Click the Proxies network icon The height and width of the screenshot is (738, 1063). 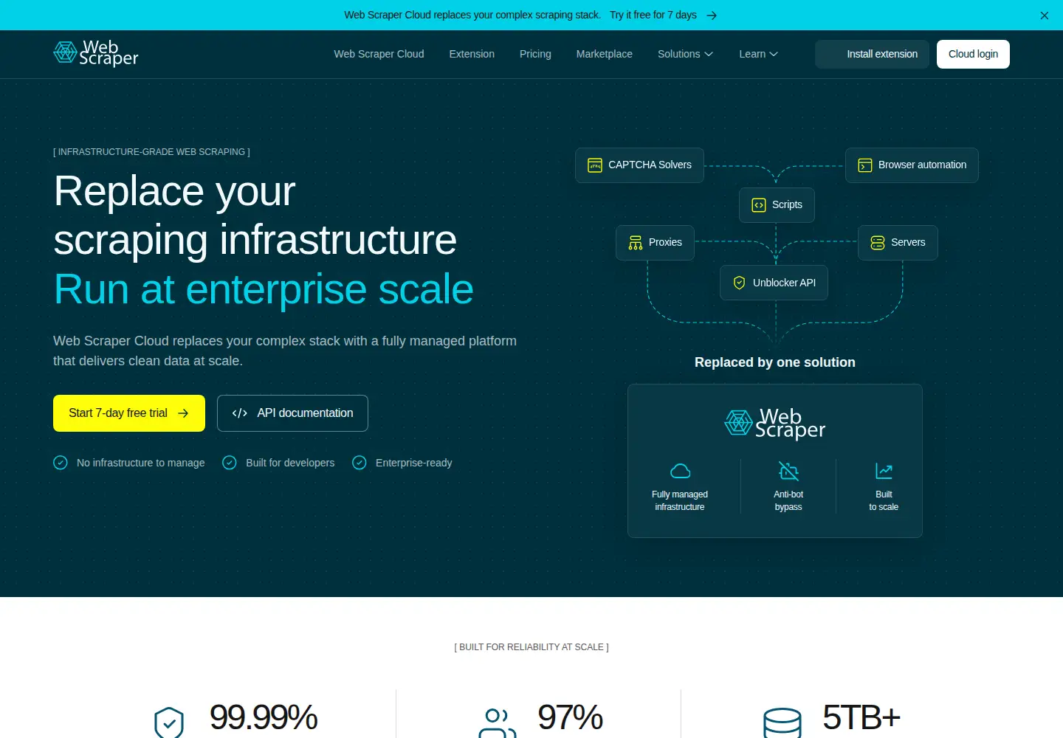636,243
